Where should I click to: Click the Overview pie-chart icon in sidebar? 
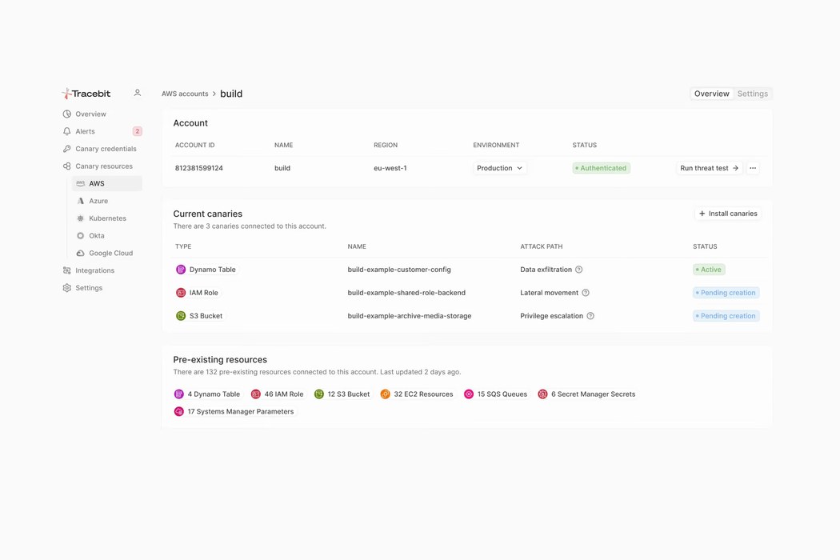pyautogui.click(x=67, y=114)
